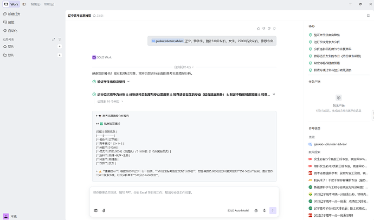Open reference 辽宁高考510分位次排名表

(x=338, y=208)
